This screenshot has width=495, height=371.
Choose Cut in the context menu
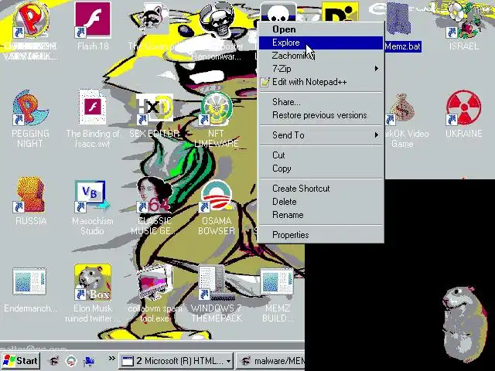click(x=321, y=155)
